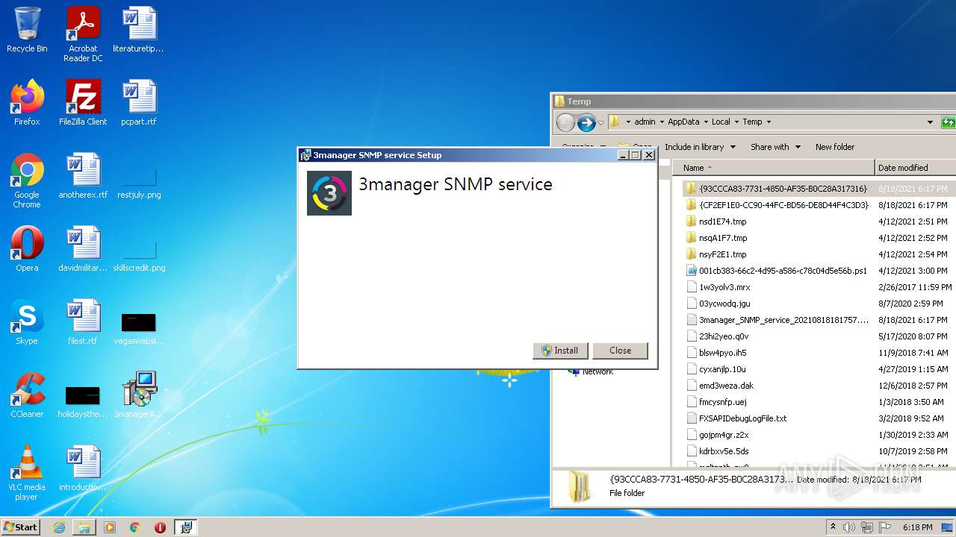
Task: Open CCleaner desktop shortcut
Action: point(27,395)
